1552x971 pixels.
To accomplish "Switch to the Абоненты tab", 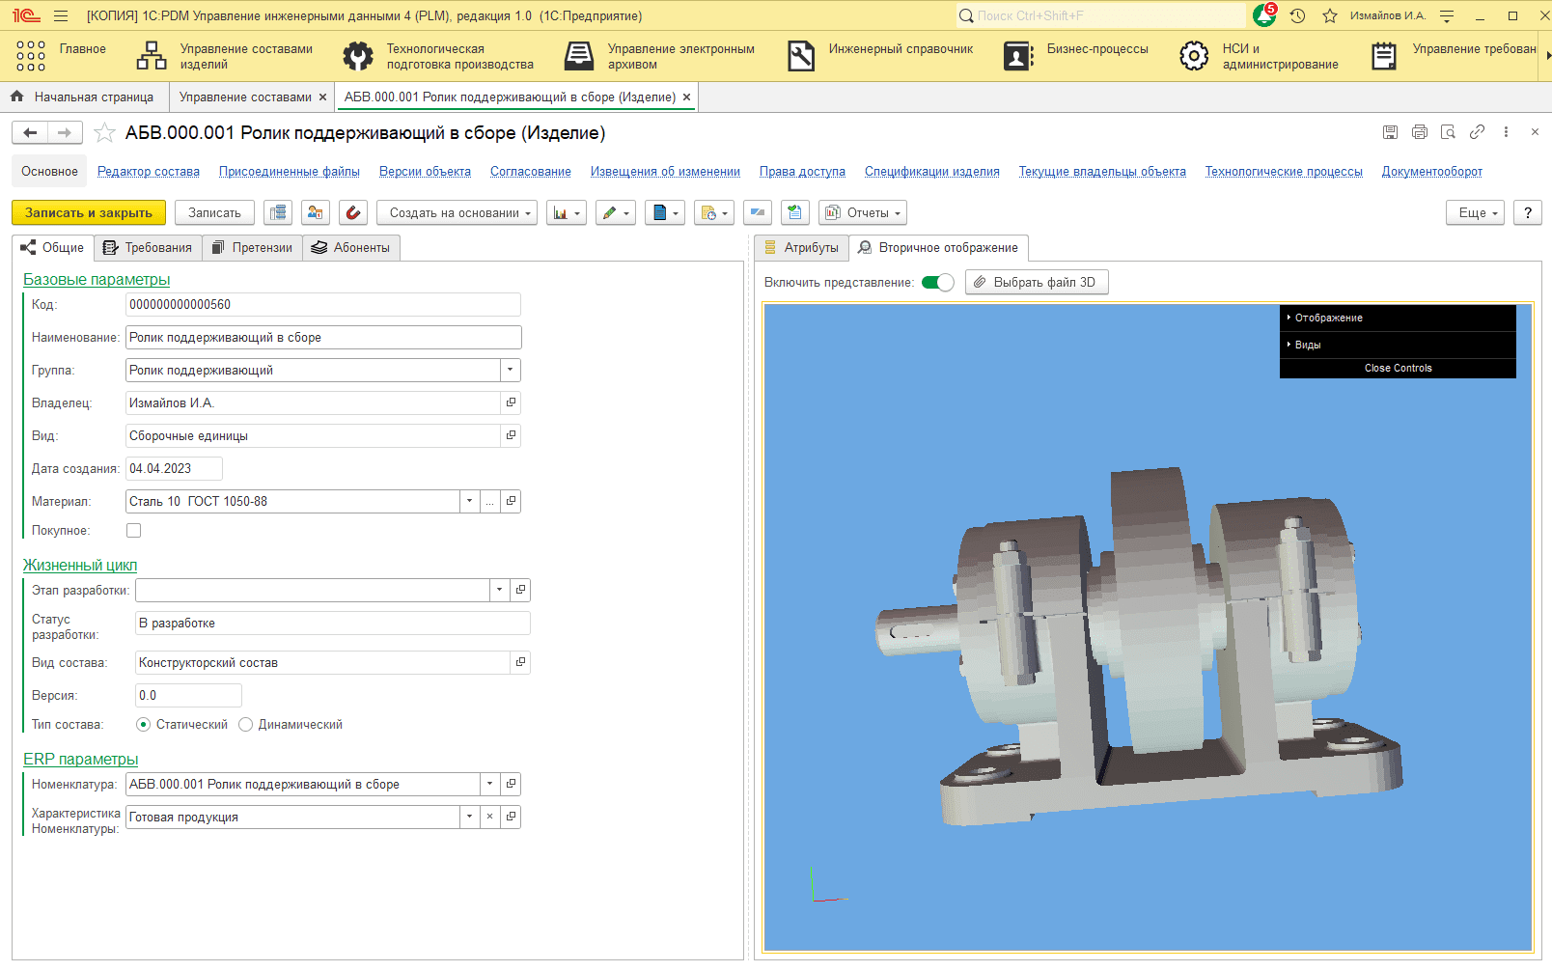I will coord(351,247).
